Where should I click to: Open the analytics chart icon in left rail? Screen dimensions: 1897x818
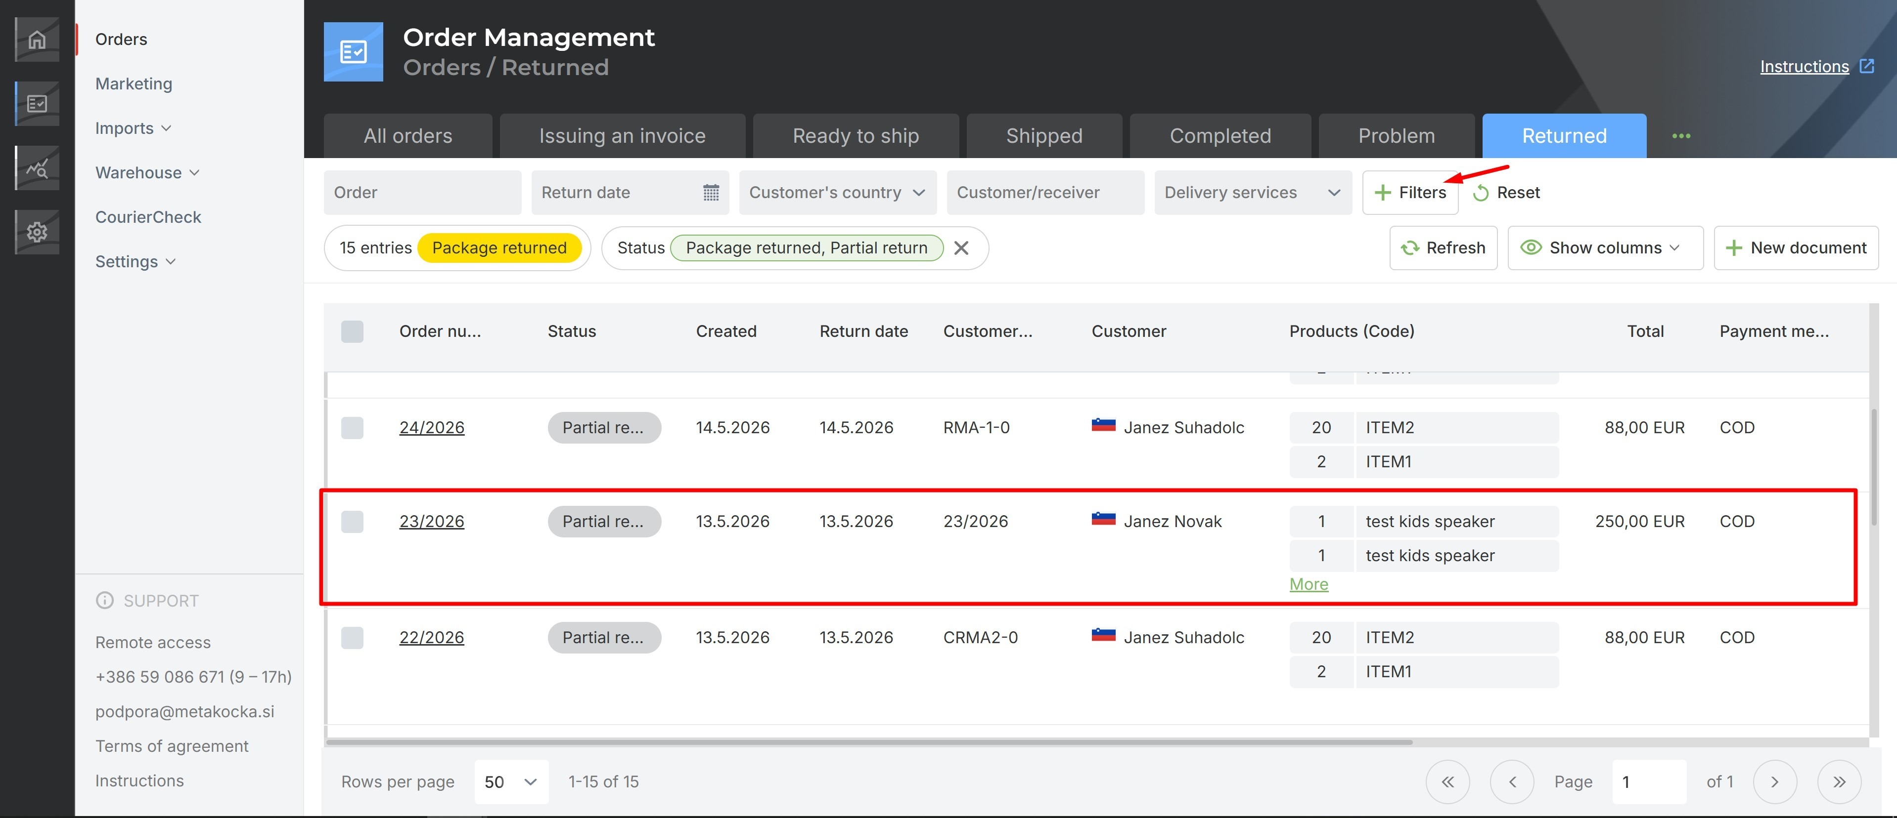(x=37, y=168)
